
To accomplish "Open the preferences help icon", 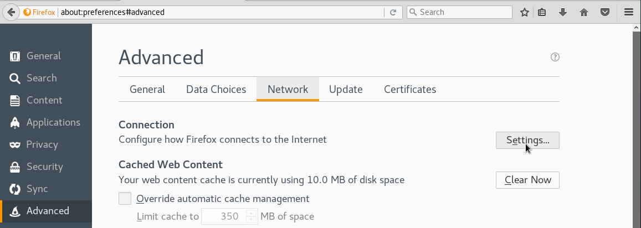I will 555,57.
